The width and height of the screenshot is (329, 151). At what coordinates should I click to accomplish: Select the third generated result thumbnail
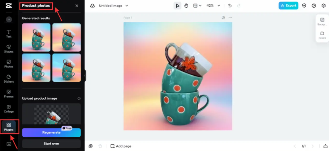pos(36,68)
